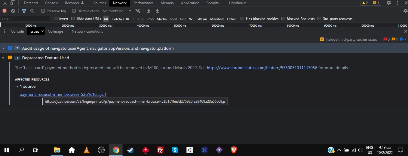Open Windows search from taskbar
The width and height of the screenshot is (408, 156).
click(x=21, y=150)
